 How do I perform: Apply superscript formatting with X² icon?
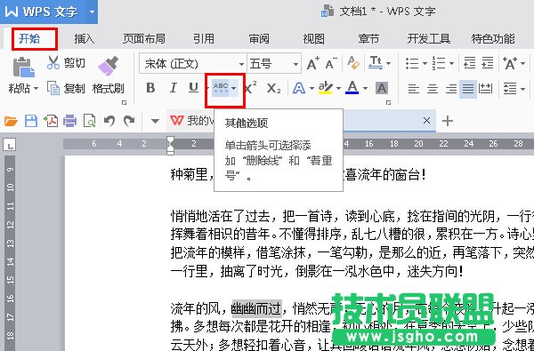tap(250, 88)
